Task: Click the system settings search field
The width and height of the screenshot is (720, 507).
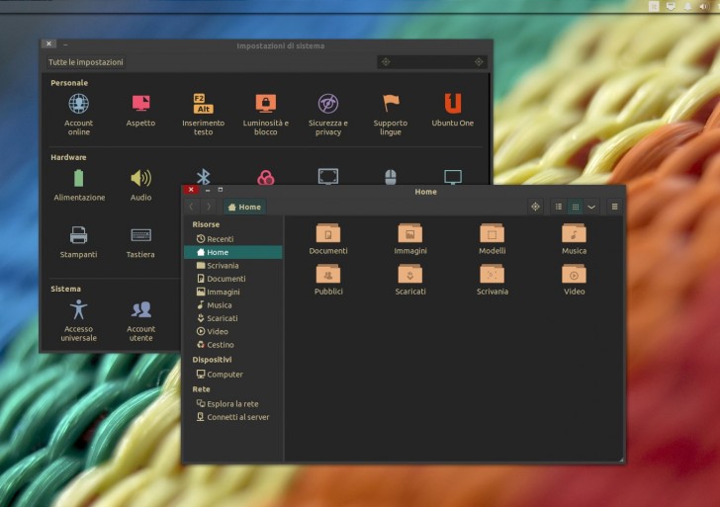Action: (x=431, y=62)
